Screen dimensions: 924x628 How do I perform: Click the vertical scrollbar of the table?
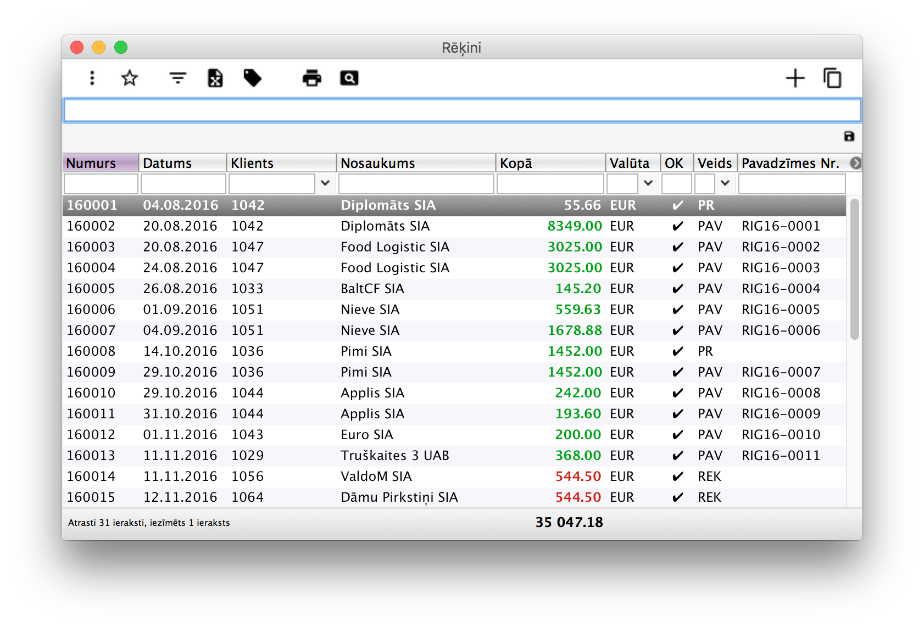pos(854,269)
